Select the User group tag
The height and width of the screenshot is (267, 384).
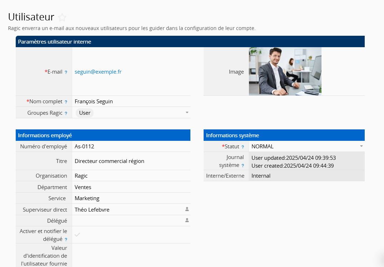pos(85,113)
